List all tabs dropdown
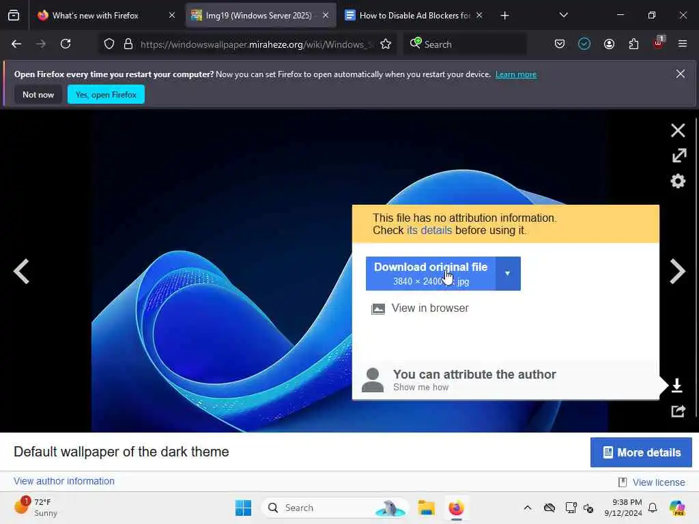The width and height of the screenshot is (699, 524). (x=563, y=16)
